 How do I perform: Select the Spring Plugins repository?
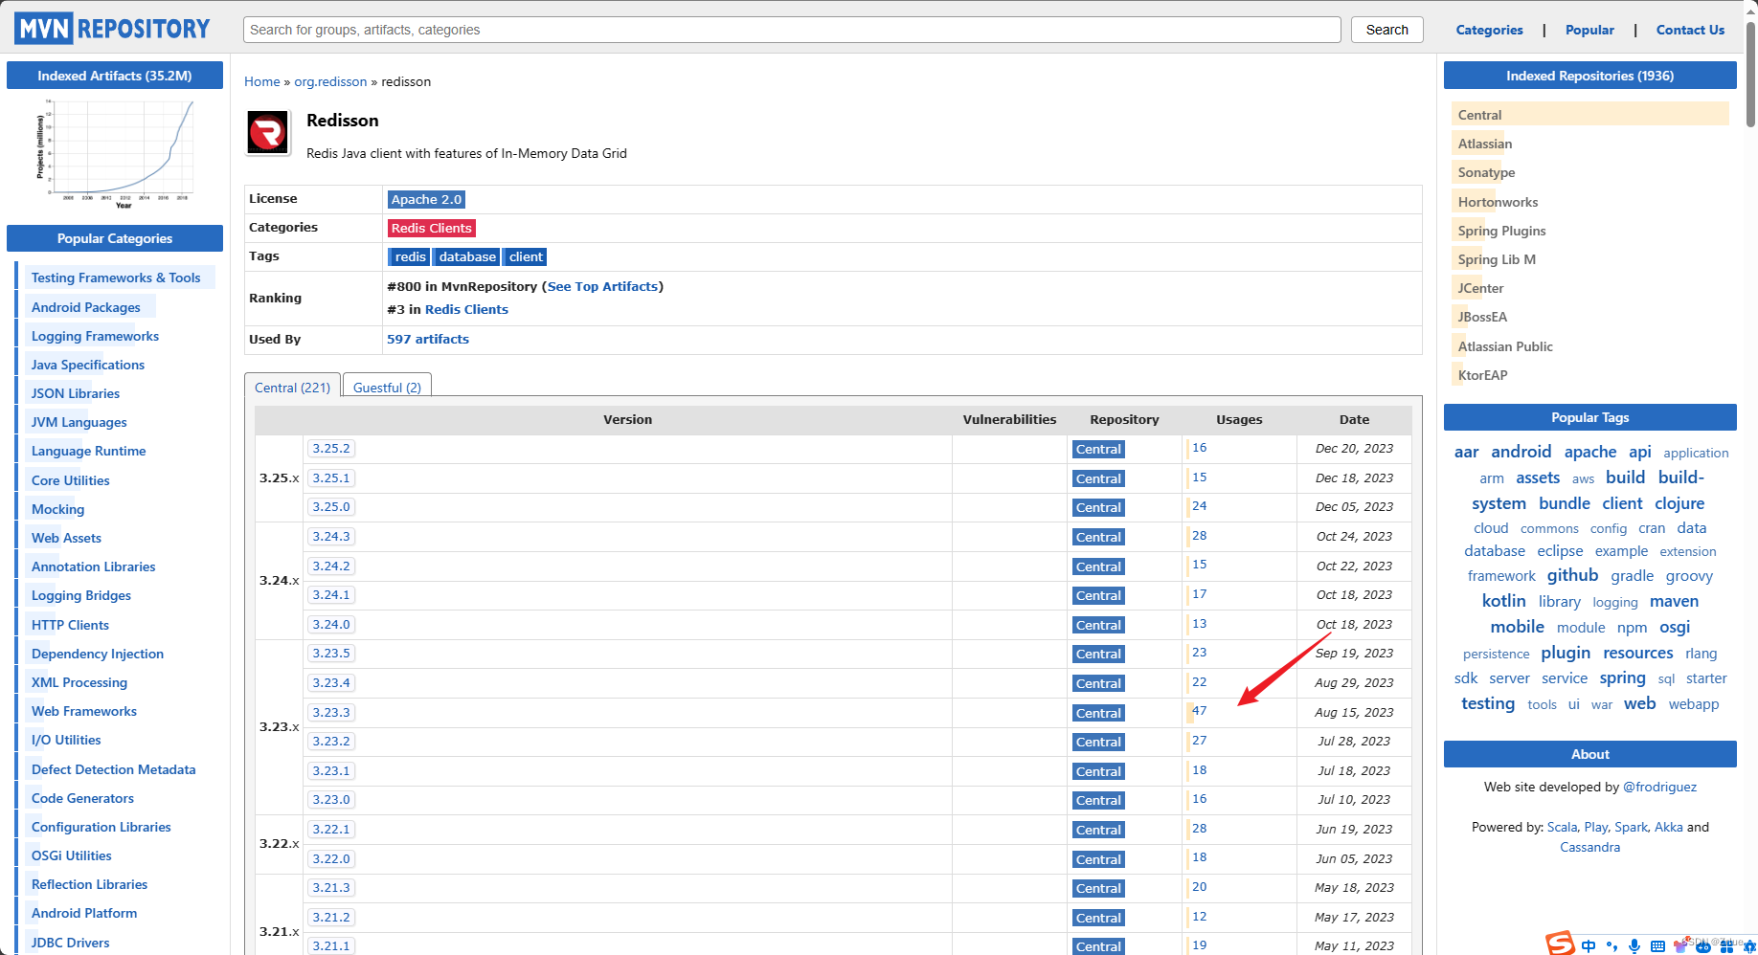pos(1501,231)
